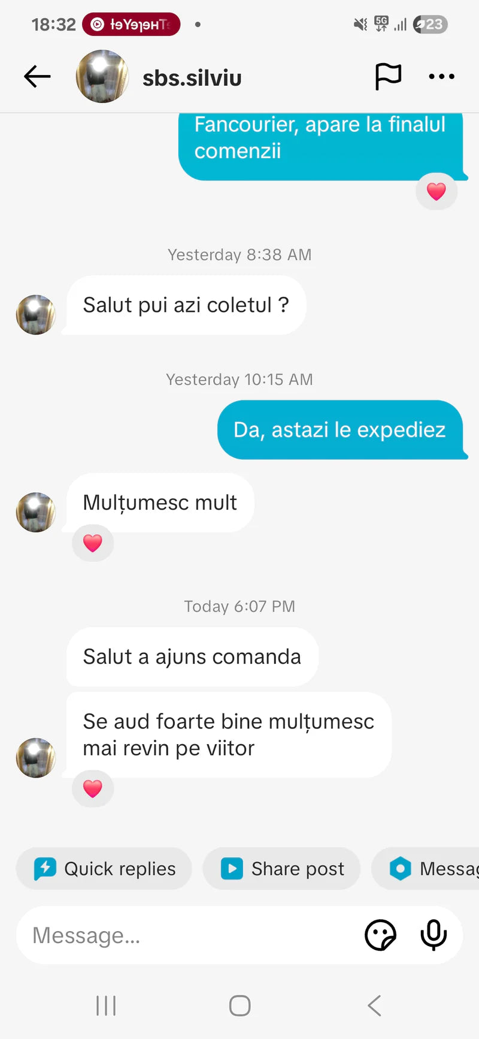Tap the red screen recording status indicator
Viewport: 479px width, 1039px height.
pyautogui.click(x=131, y=25)
